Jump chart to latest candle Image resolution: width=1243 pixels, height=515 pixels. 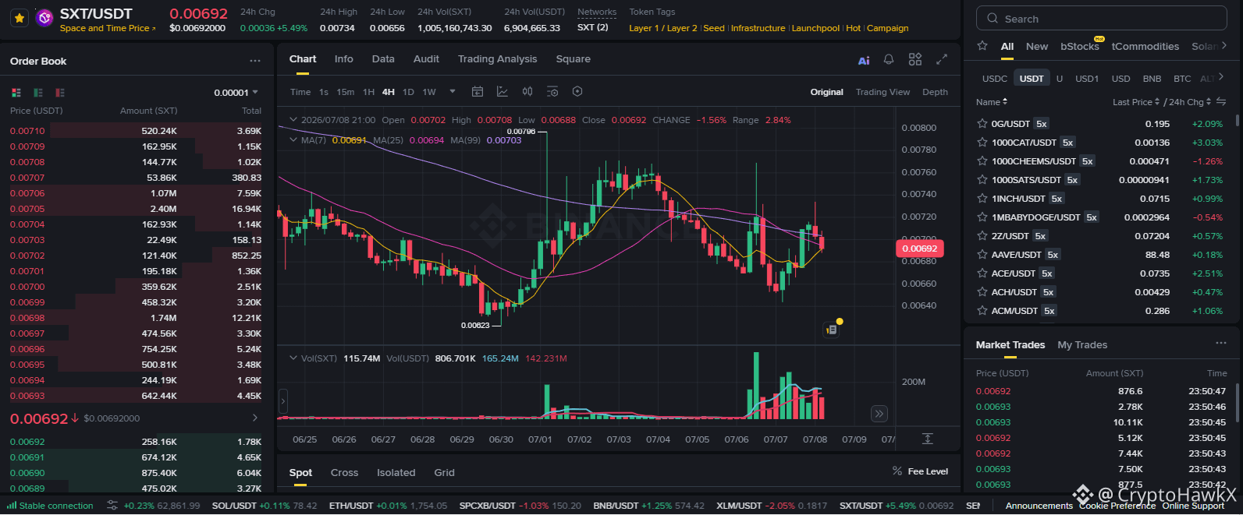(879, 414)
